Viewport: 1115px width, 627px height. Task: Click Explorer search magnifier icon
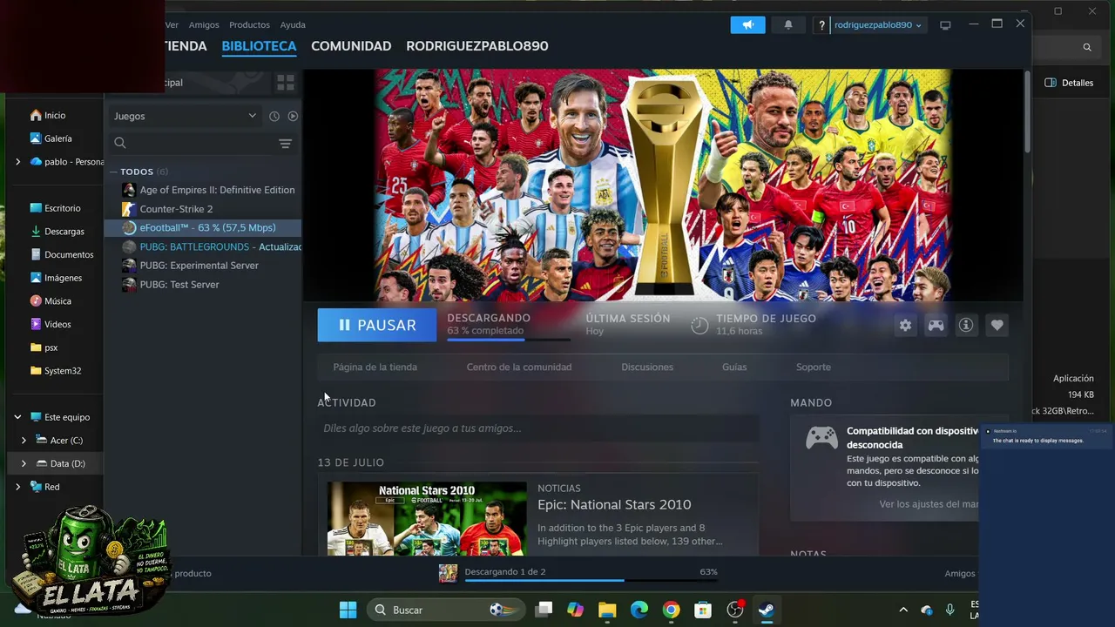pyautogui.click(x=1087, y=47)
